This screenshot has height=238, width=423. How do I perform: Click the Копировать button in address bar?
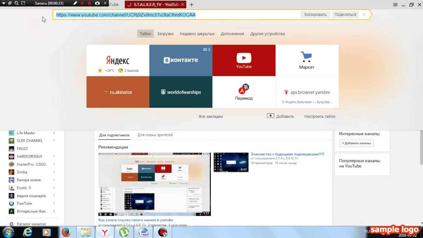315,15
